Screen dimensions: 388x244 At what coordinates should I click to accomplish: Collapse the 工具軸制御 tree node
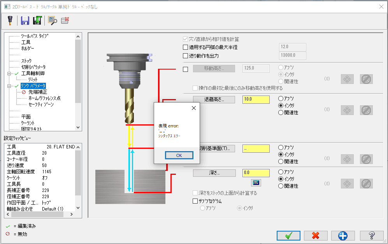click(9, 73)
